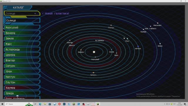Click the Minecraft icon in the taskbar
This screenshot has height=106, width=188.
[x=98, y=104]
